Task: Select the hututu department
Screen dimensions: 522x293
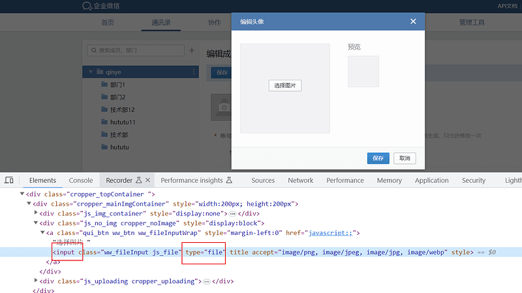Action: tap(119, 147)
